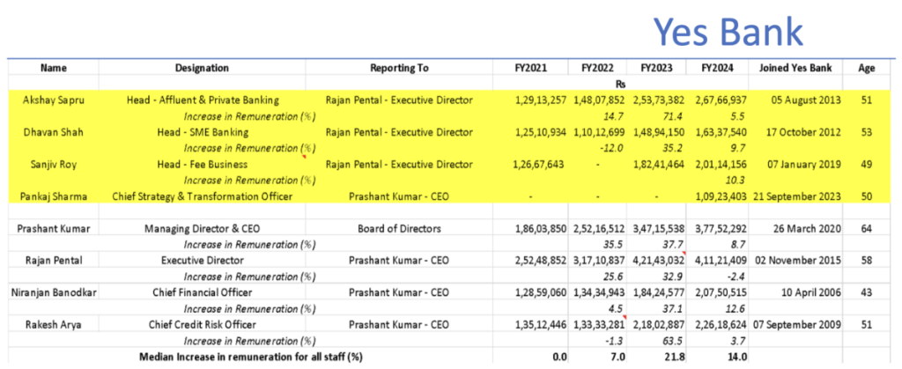Click the Age column header
This screenshot has width=902, height=369.
pyautogui.click(x=866, y=68)
